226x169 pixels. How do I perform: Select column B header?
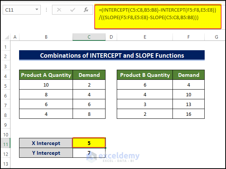pyautogui.click(x=46, y=37)
